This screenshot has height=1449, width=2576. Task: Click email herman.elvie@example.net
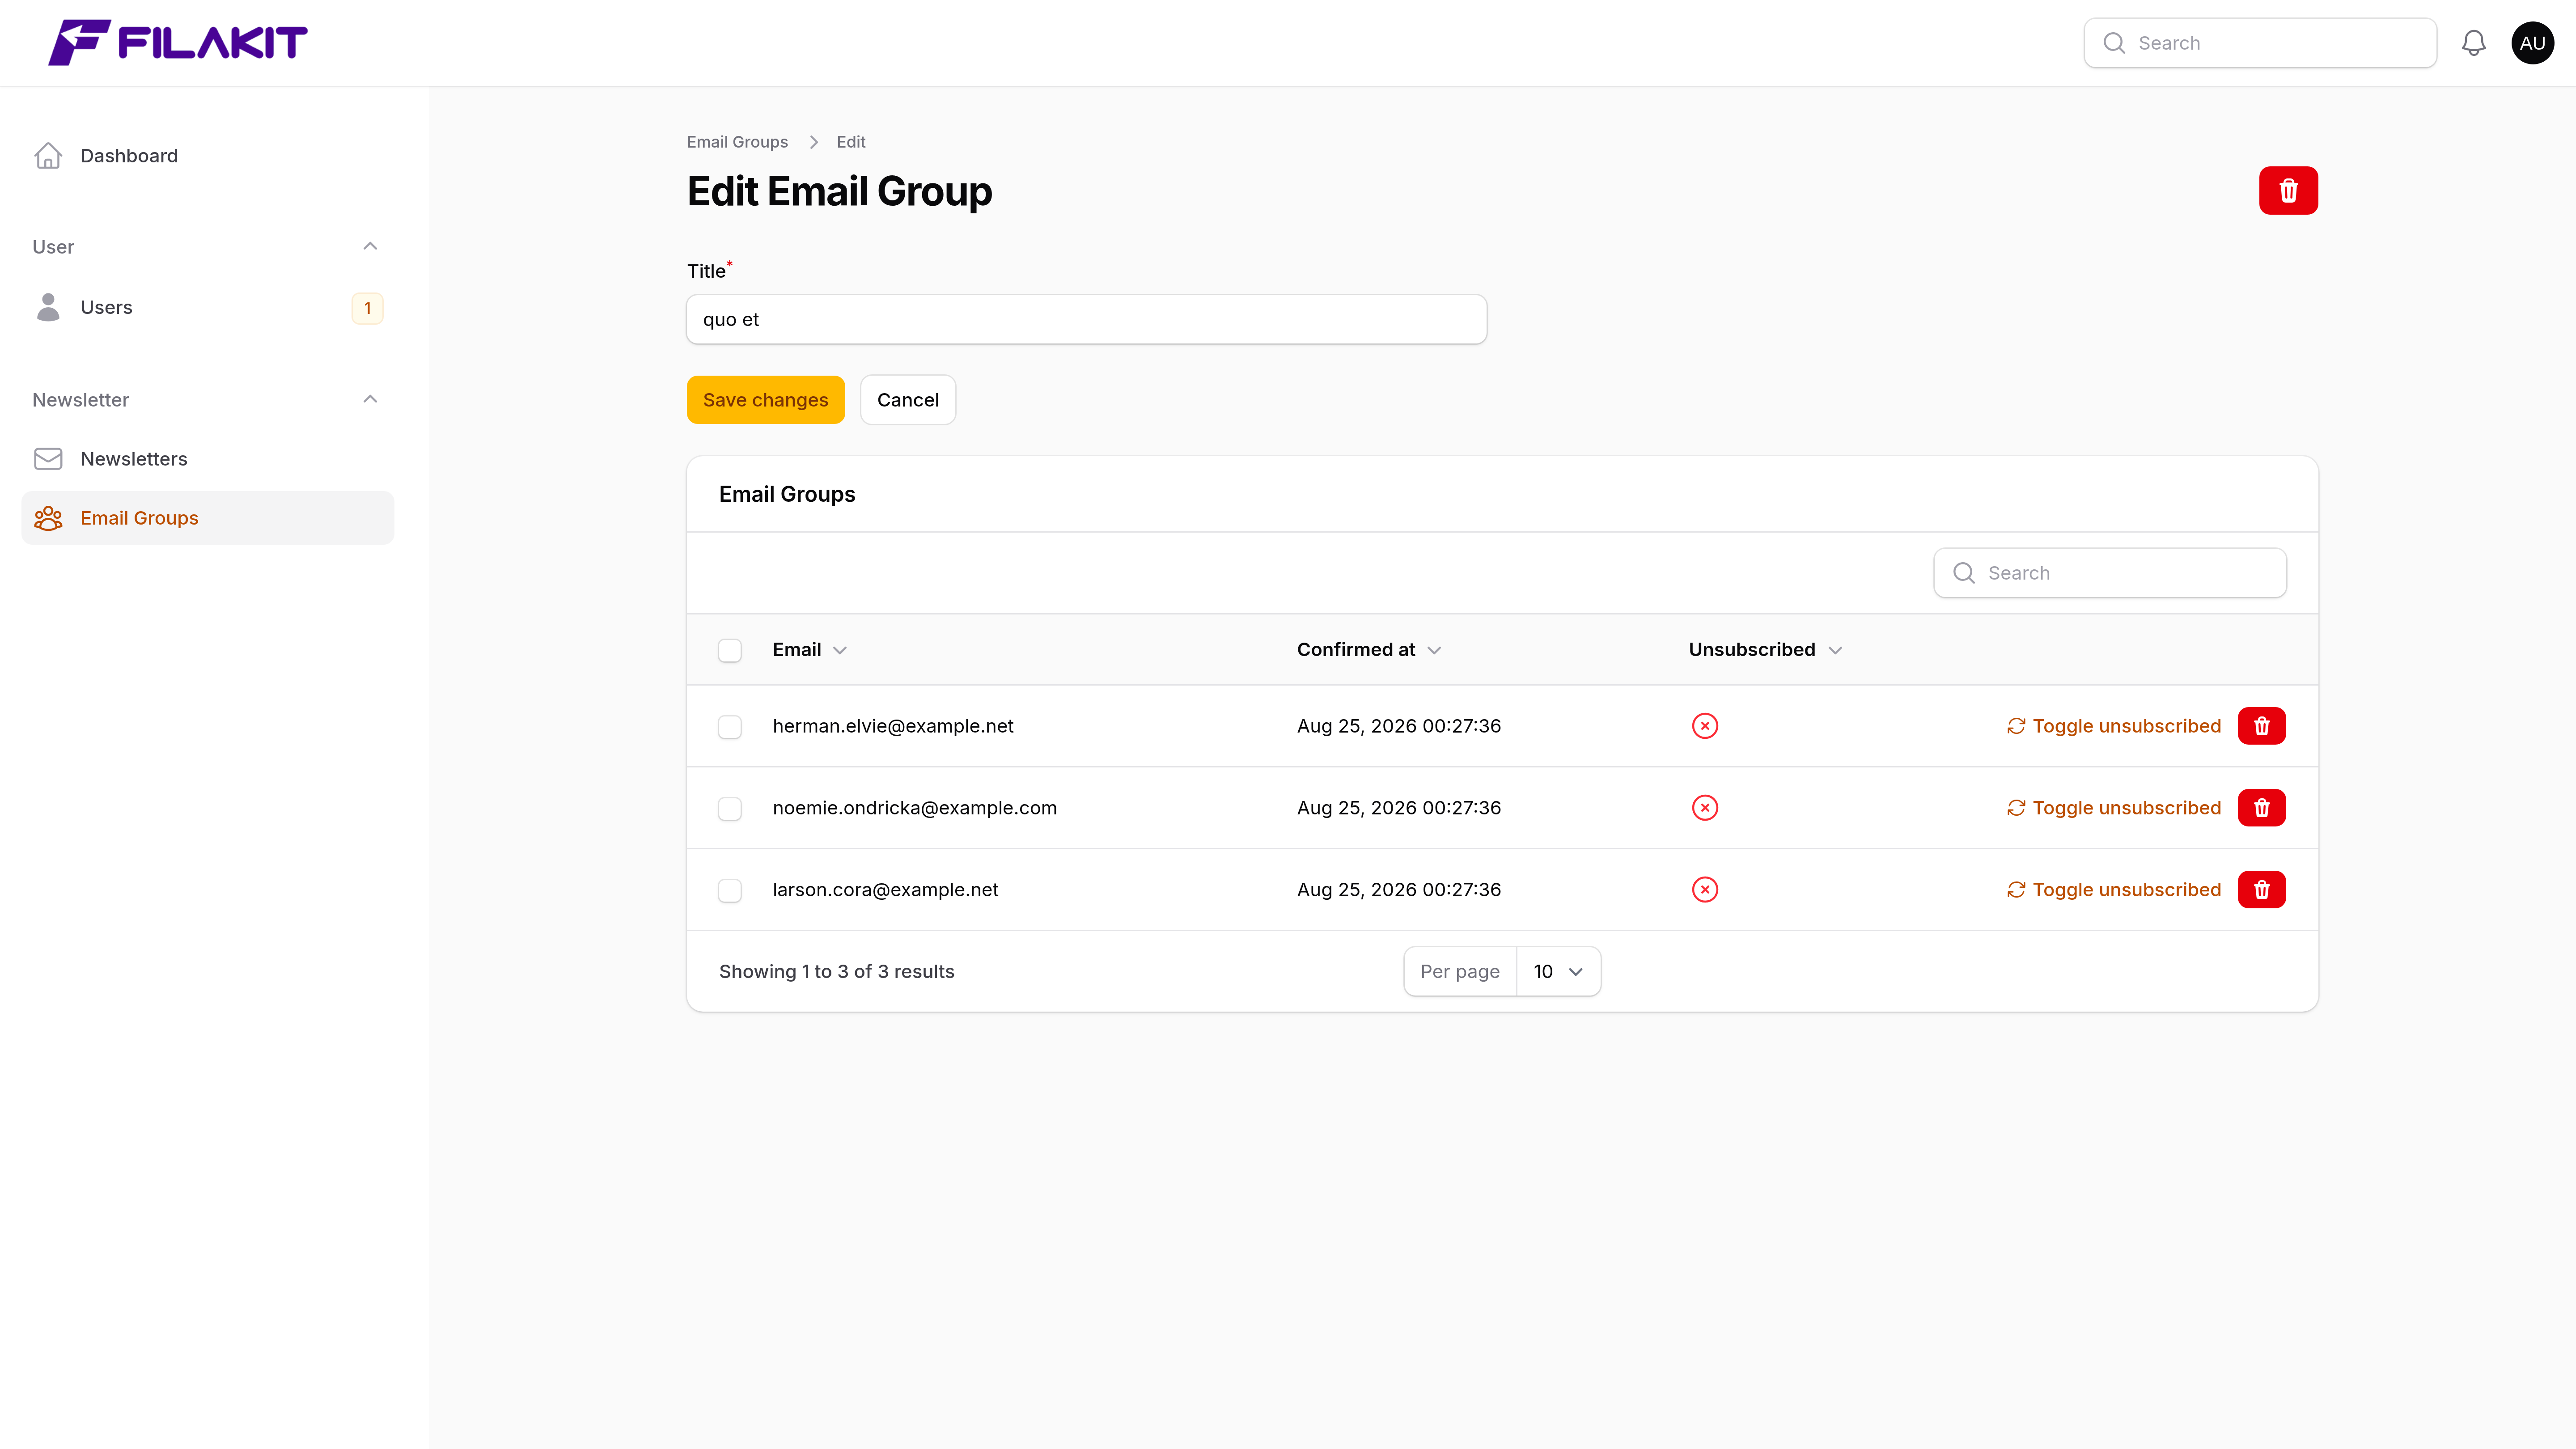pyautogui.click(x=893, y=726)
